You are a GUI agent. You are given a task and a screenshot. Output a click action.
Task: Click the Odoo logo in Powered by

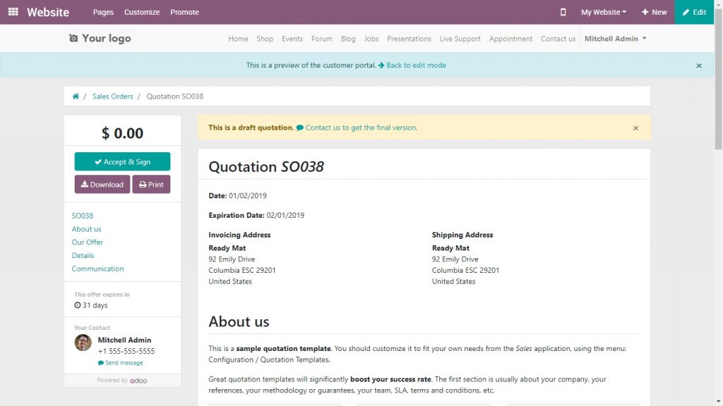[138, 380]
